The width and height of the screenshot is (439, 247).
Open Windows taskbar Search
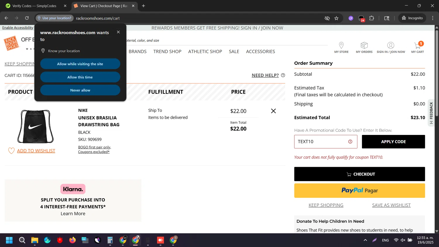[22, 240]
